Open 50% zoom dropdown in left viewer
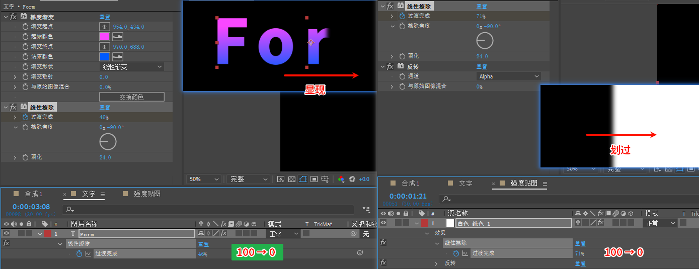This screenshot has width=699, height=269. click(x=204, y=179)
